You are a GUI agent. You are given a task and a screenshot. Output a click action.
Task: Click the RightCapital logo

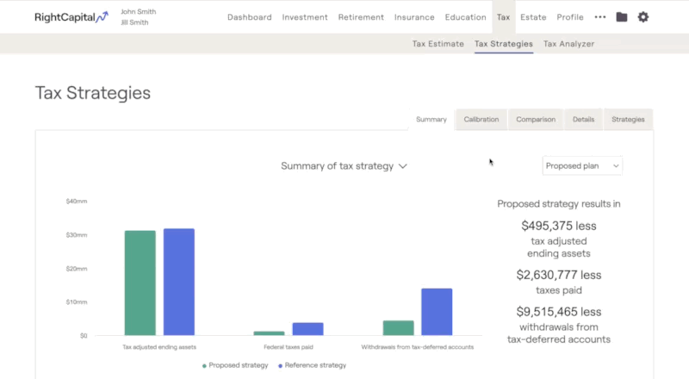(71, 16)
